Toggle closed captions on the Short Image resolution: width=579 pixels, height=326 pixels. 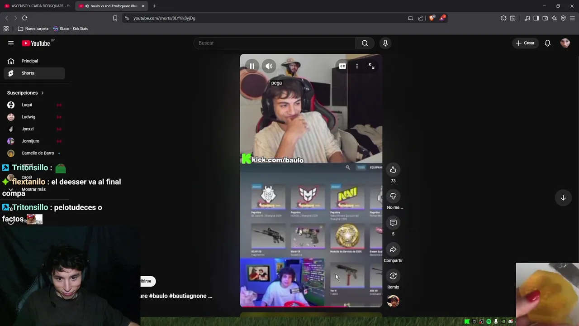pyautogui.click(x=342, y=66)
